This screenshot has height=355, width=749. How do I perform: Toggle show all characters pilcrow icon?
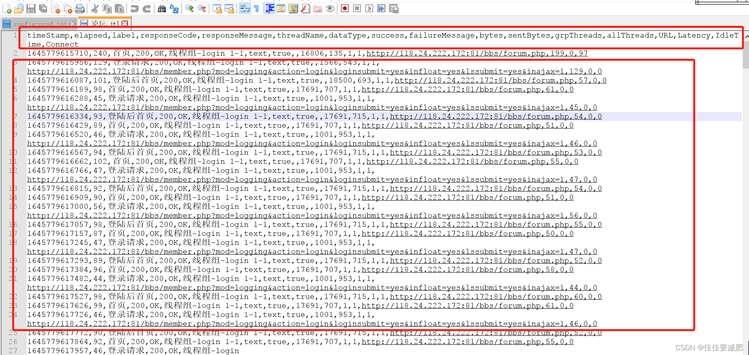click(256, 9)
